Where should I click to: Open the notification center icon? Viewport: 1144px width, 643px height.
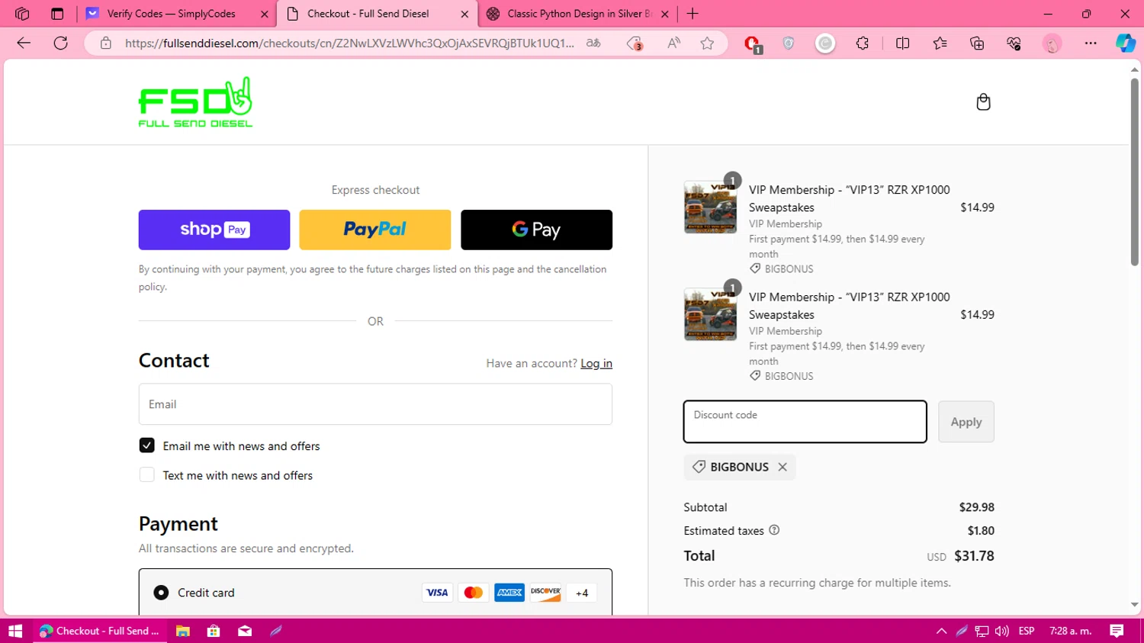(1117, 631)
